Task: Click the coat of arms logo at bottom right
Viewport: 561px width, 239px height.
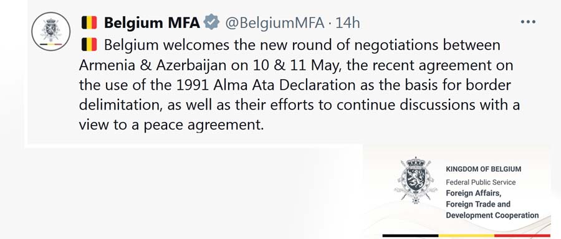Action: tap(415, 180)
